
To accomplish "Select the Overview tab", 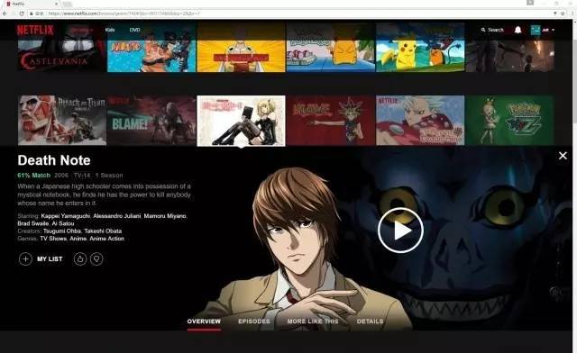I will [x=204, y=321].
